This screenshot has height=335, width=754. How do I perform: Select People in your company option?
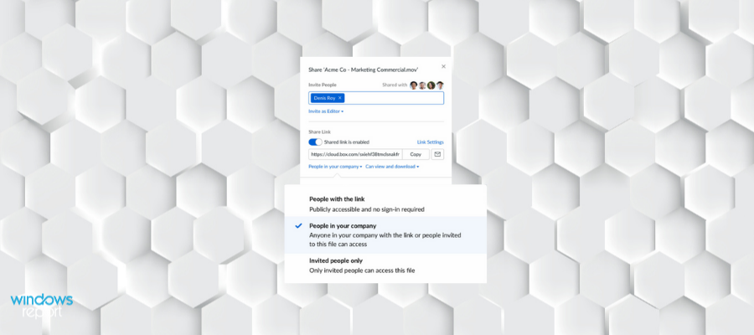(385, 235)
